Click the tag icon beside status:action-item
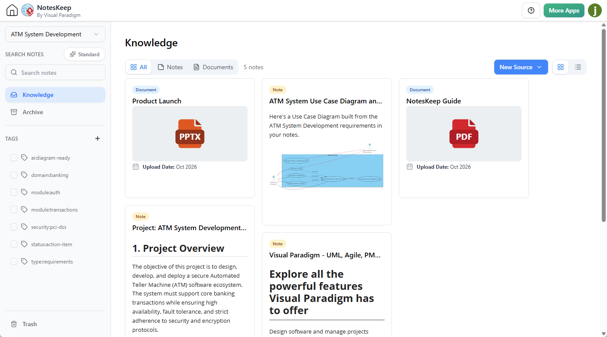Viewport: 607px width, 337px height. click(24, 244)
